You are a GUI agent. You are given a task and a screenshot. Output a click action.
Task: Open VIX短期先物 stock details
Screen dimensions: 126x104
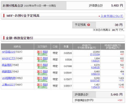coord(9,78)
